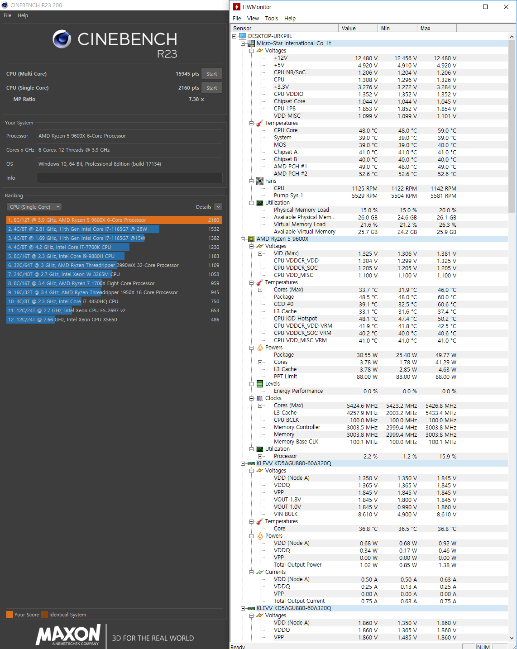Click the Cinebench logo icon in title bar
The image size is (517, 649).
pos(5,5)
